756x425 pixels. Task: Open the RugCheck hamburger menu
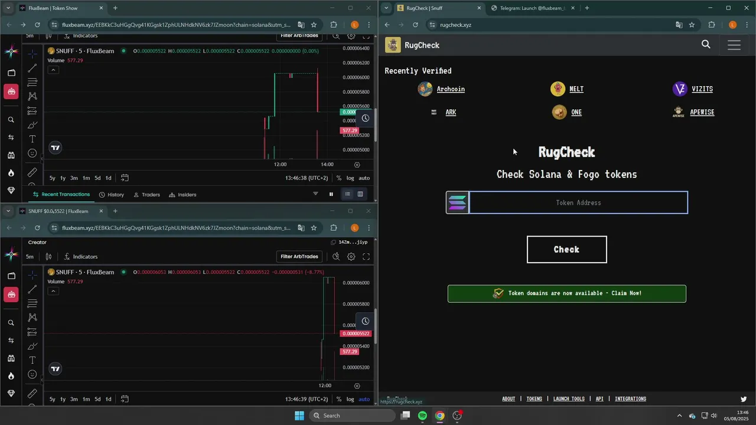click(734, 45)
